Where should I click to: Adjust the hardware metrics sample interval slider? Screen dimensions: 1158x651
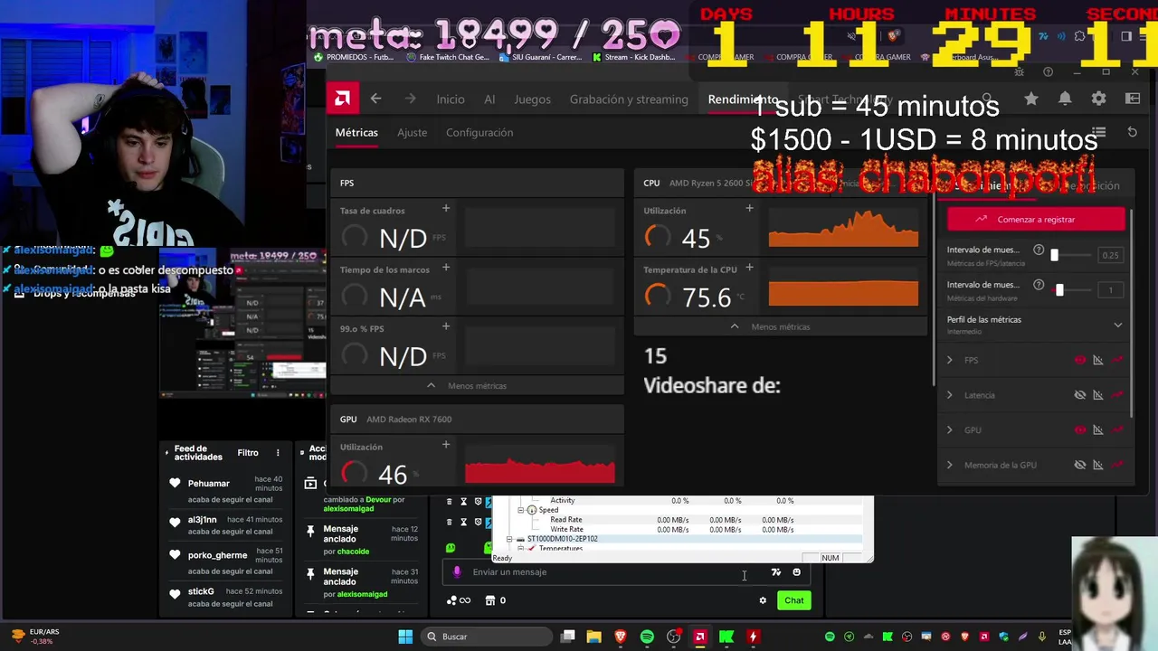click(1059, 290)
